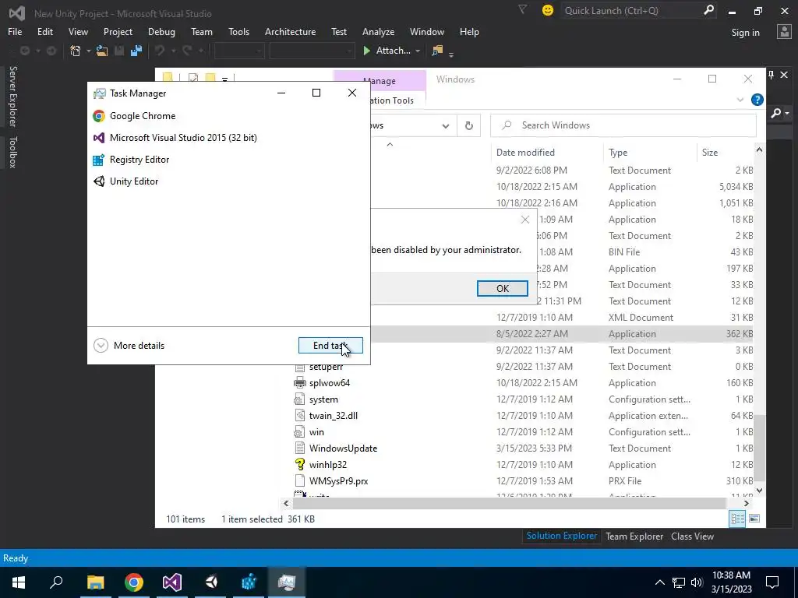Expand More details in Task Manager
Image resolution: width=798 pixels, height=598 pixels.
[x=129, y=346]
